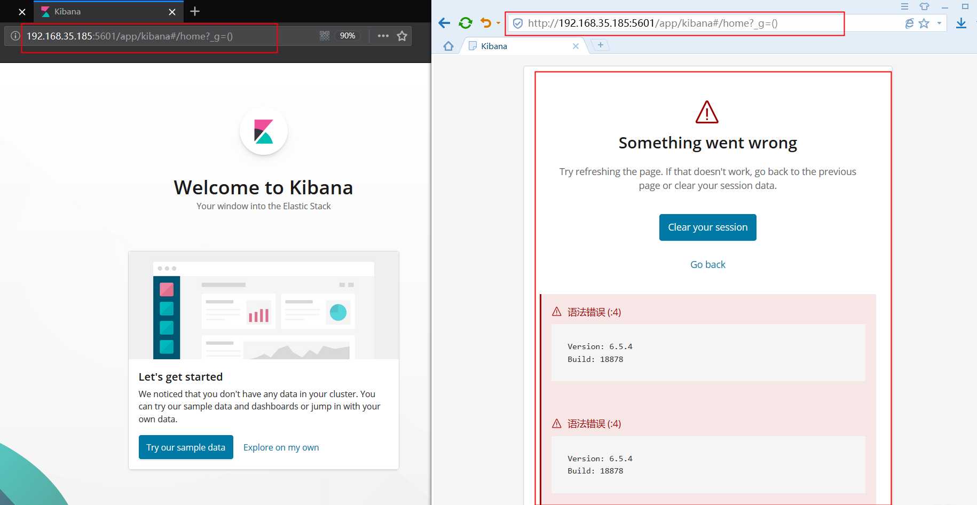Open downloads with the blue download arrow icon
Viewport: 977px width, 505px height.
point(961,23)
